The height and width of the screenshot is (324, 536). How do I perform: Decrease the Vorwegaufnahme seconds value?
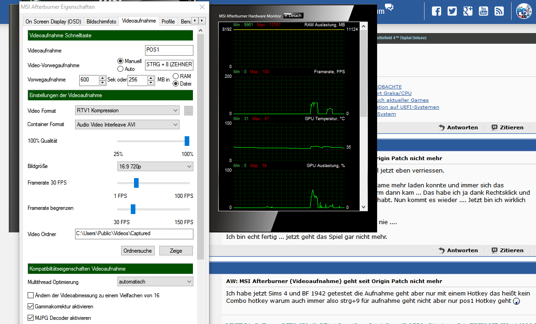(x=102, y=83)
